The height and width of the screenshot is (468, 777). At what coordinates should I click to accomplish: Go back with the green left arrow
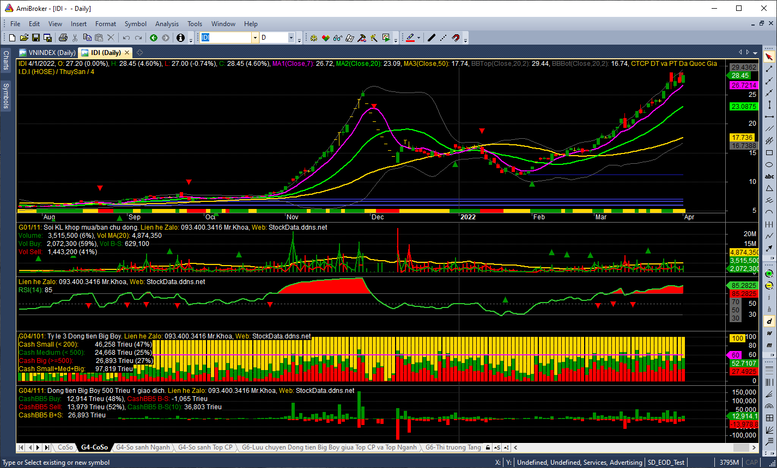pyautogui.click(x=154, y=38)
